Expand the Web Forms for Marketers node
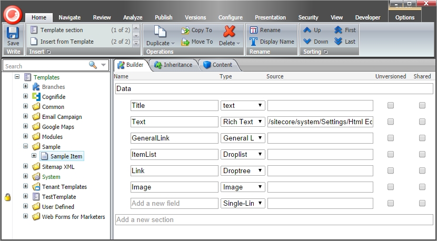The image size is (437, 241). pos(26,216)
